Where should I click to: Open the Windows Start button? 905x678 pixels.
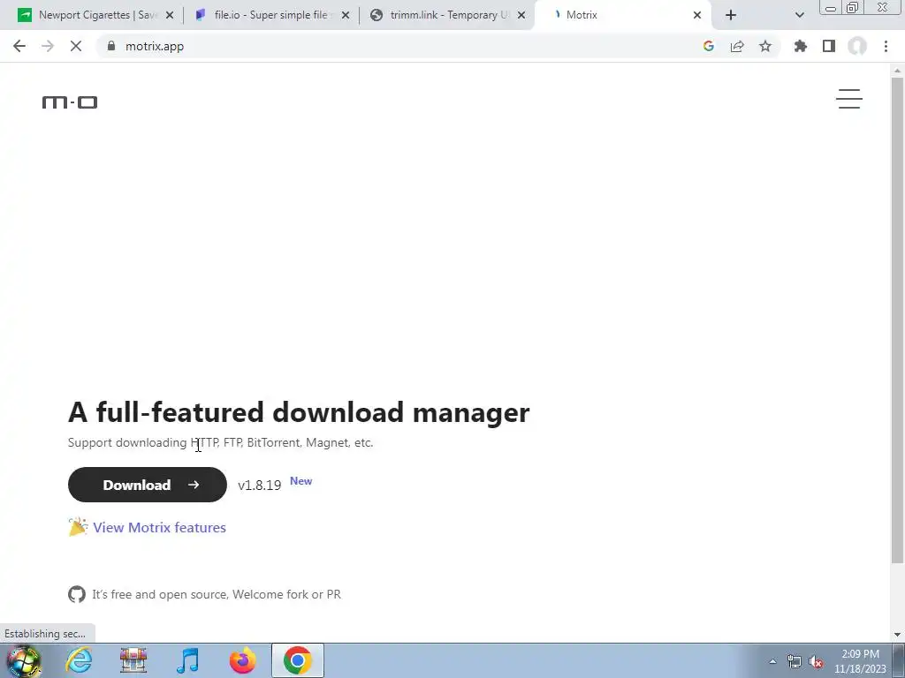(23, 660)
